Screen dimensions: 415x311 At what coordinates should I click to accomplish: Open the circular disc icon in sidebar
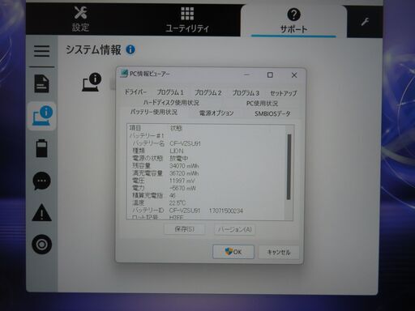pyautogui.click(x=41, y=245)
